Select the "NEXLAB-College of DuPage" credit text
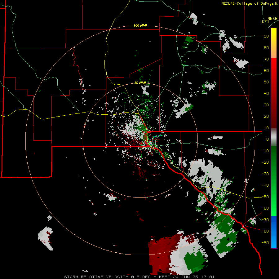This screenshot has width=279, height=279. [x=248, y=3]
